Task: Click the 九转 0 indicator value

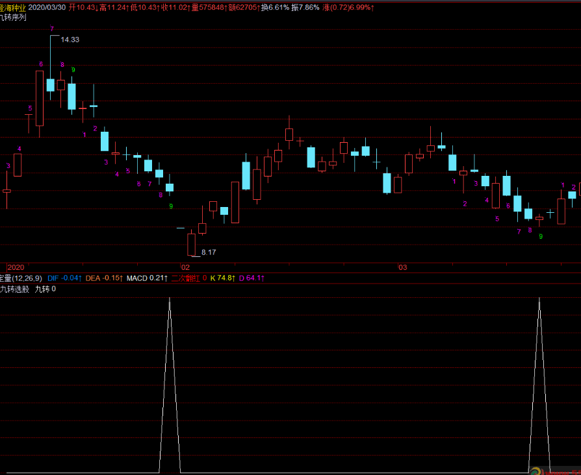Action: pyautogui.click(x=45, y=289)
